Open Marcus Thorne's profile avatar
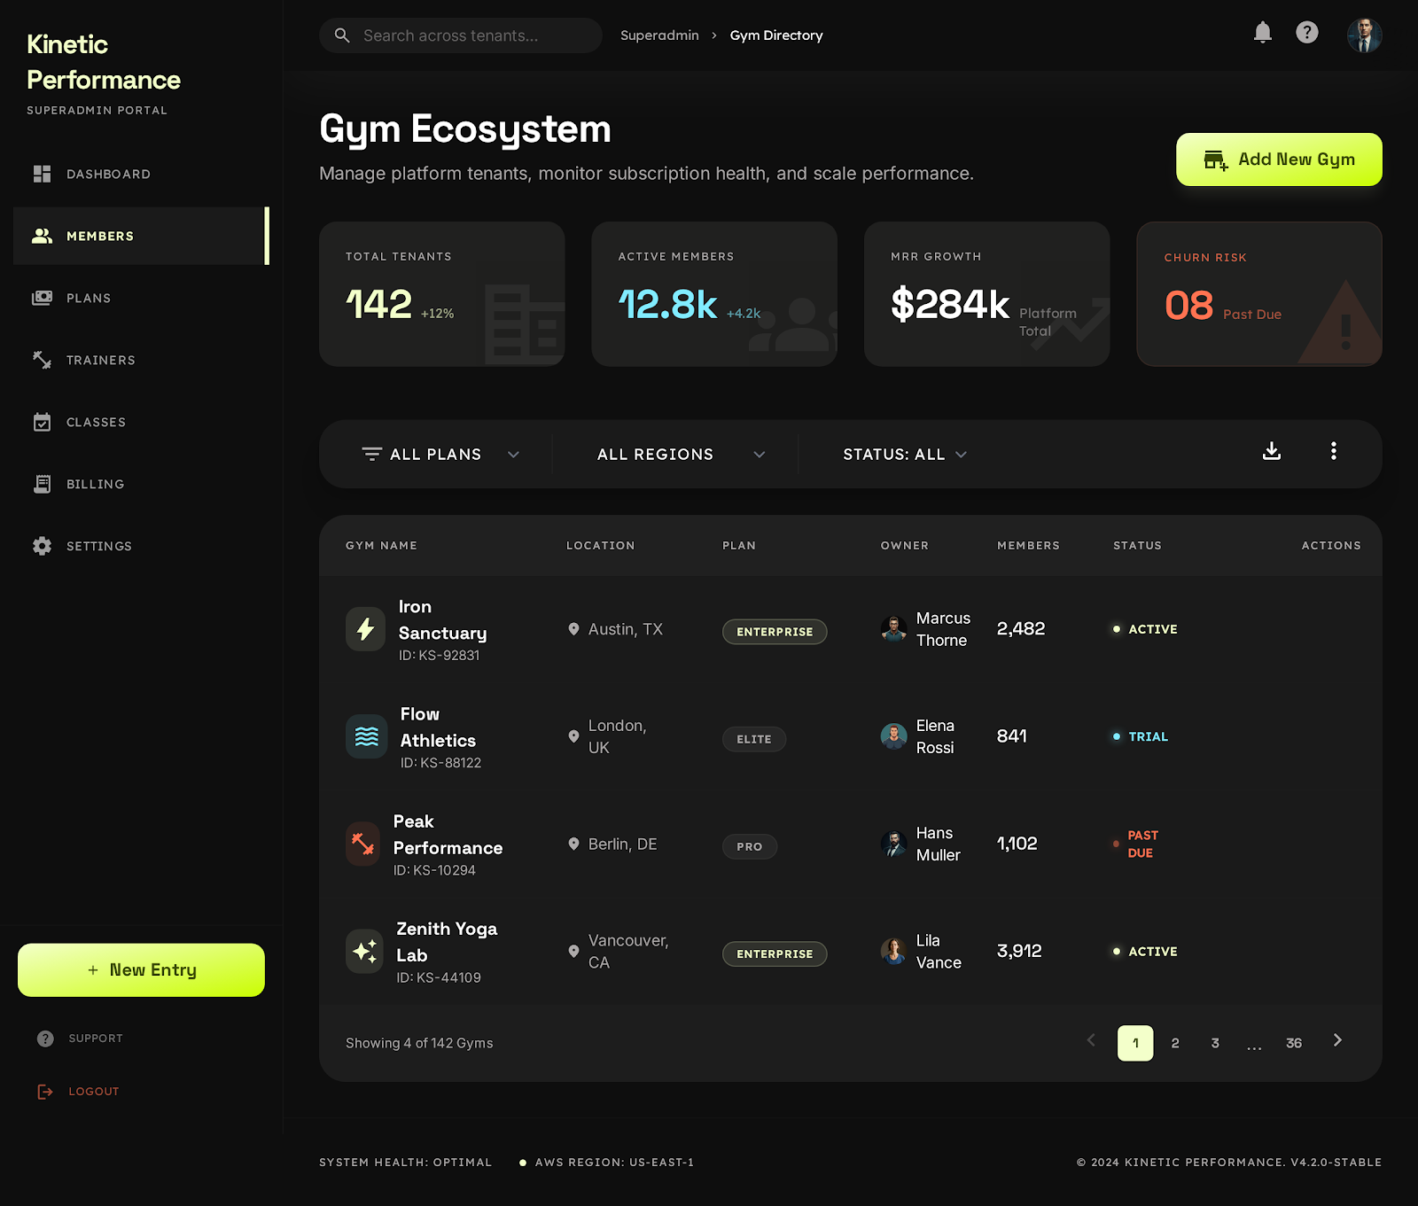The height and width of the screenshot is (1206, 1418). [x=893, y=629]
